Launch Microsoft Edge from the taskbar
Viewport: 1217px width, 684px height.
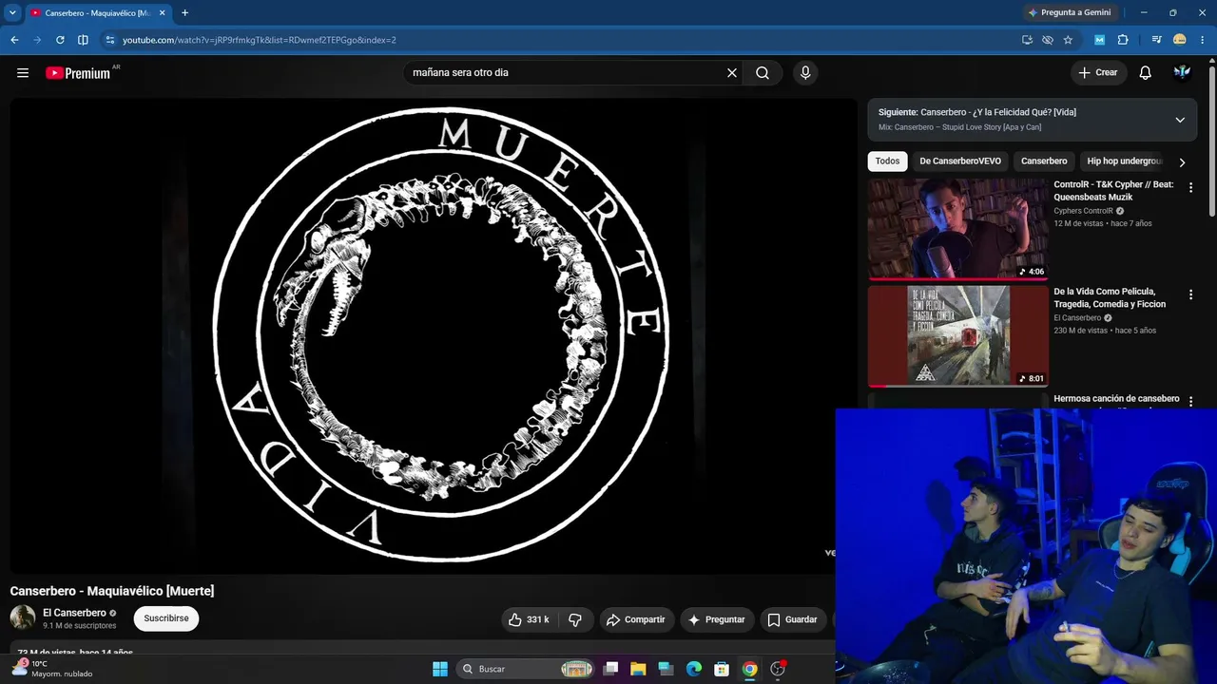(x=694, y=669)
